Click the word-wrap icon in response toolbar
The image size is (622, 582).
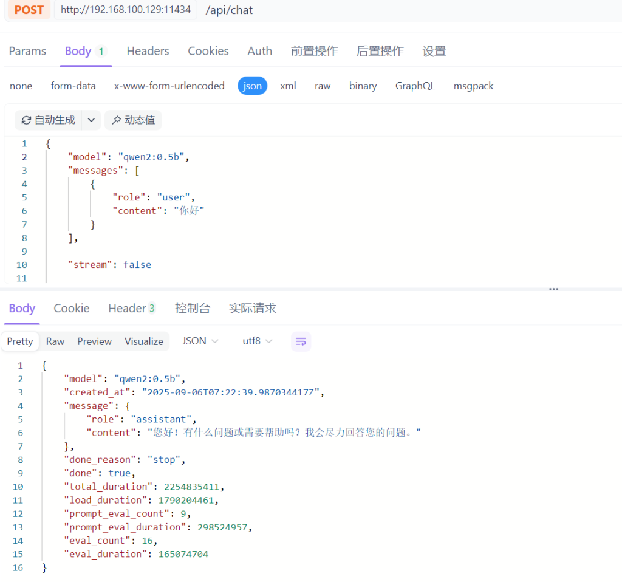point(301,341)
